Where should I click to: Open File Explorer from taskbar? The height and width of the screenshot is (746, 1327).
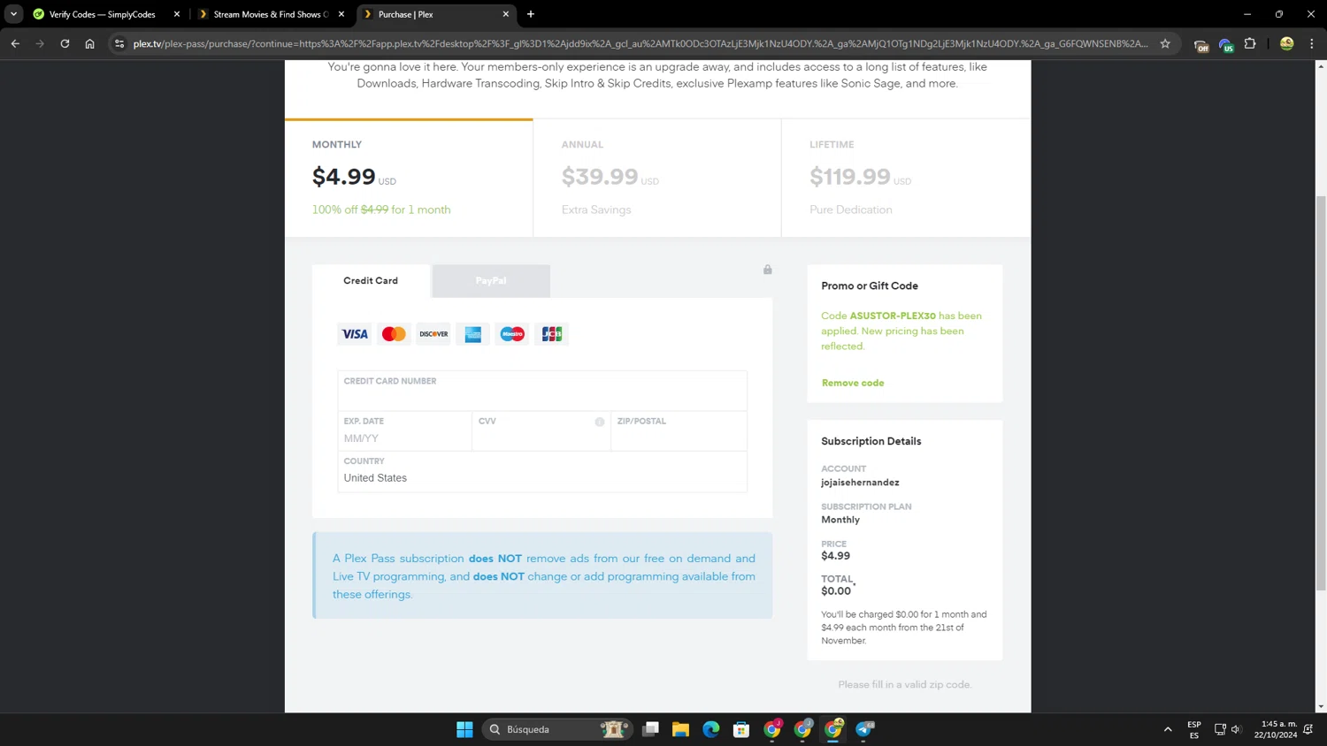click(x=680, y=729)
